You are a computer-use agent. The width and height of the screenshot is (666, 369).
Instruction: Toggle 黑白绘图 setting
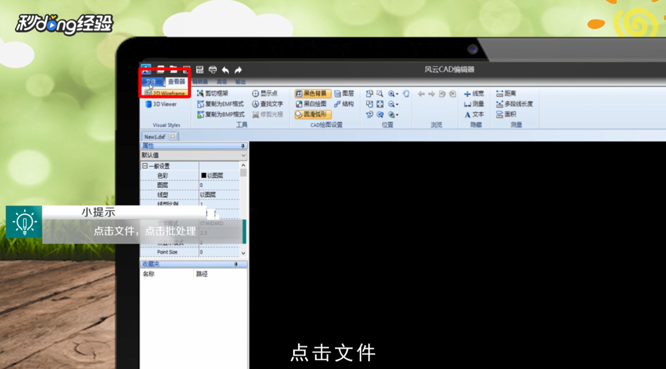point(311,104)
